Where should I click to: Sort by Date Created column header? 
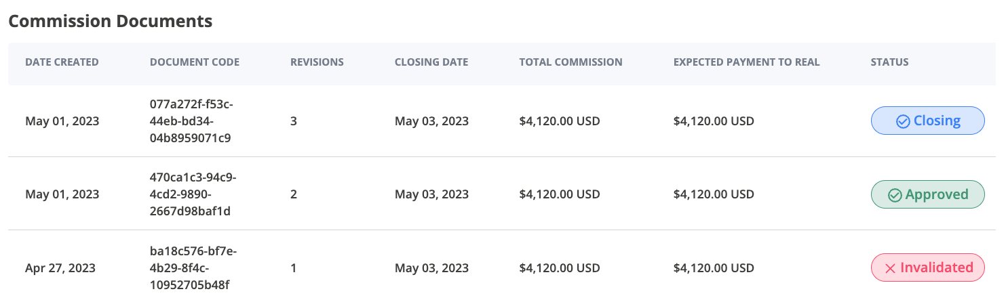coord(62,62)
